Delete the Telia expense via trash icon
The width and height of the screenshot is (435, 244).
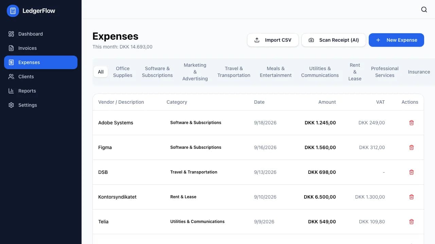[412, 222]
